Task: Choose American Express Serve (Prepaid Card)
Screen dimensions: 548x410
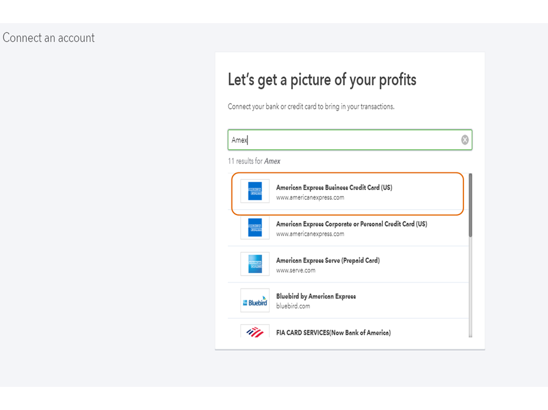Action: [x=327, y=261]
